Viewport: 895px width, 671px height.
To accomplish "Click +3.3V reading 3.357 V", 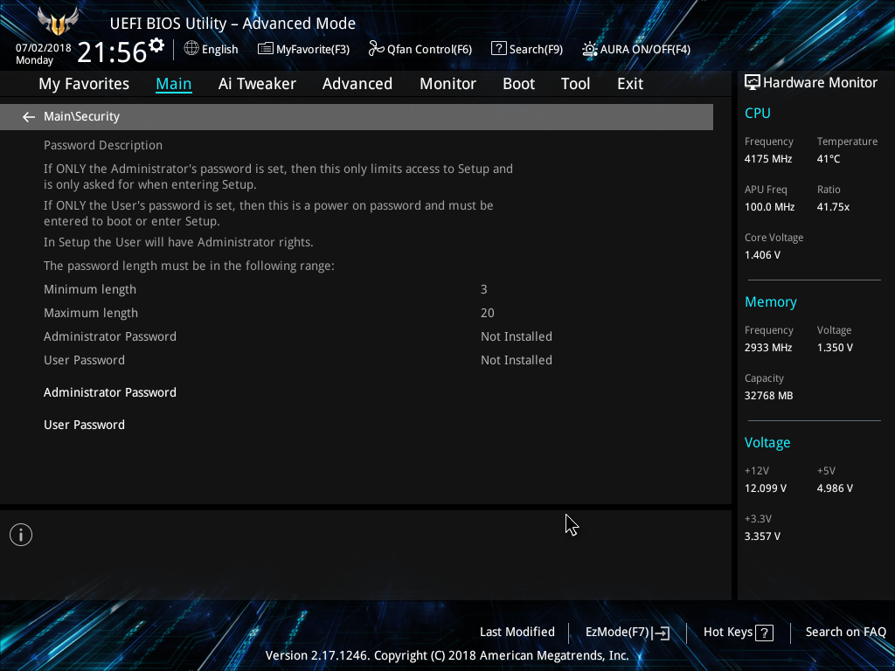I will pyautogui.click(x=762, y=536).
